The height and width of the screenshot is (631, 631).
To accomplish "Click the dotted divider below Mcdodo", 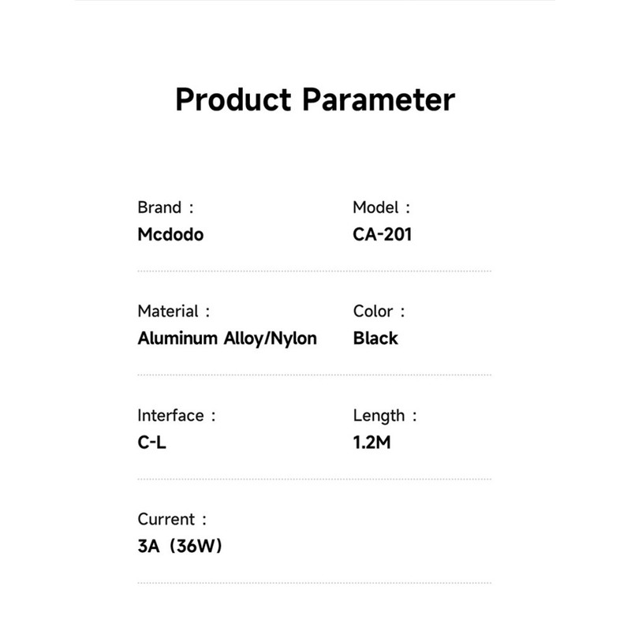I will [x=314, y=271].
